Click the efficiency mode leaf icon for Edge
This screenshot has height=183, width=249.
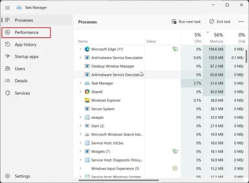175,49
